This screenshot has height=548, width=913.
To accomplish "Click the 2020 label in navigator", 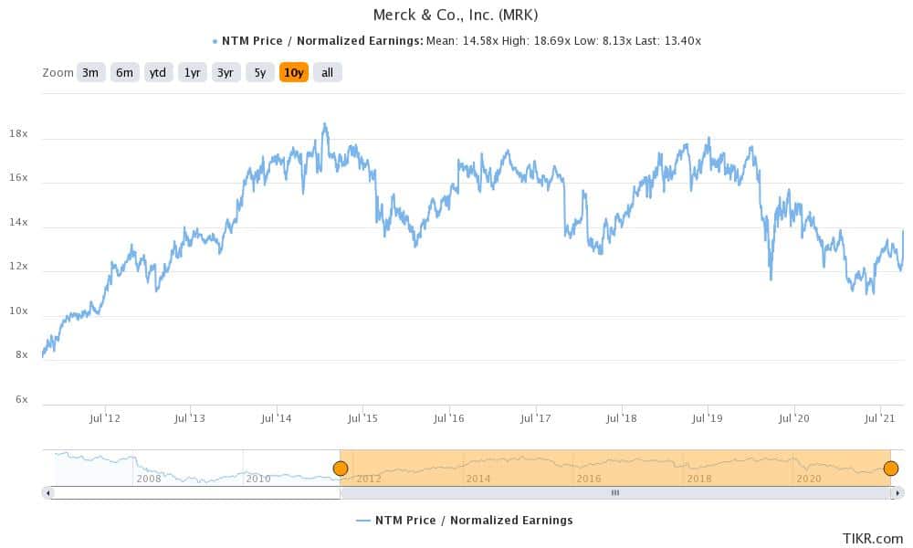I will coord(808,479).
